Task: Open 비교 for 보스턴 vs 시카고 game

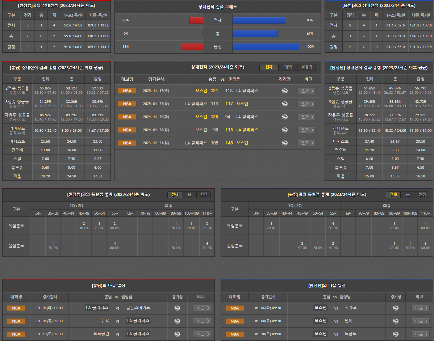Action: click(420, 308)
